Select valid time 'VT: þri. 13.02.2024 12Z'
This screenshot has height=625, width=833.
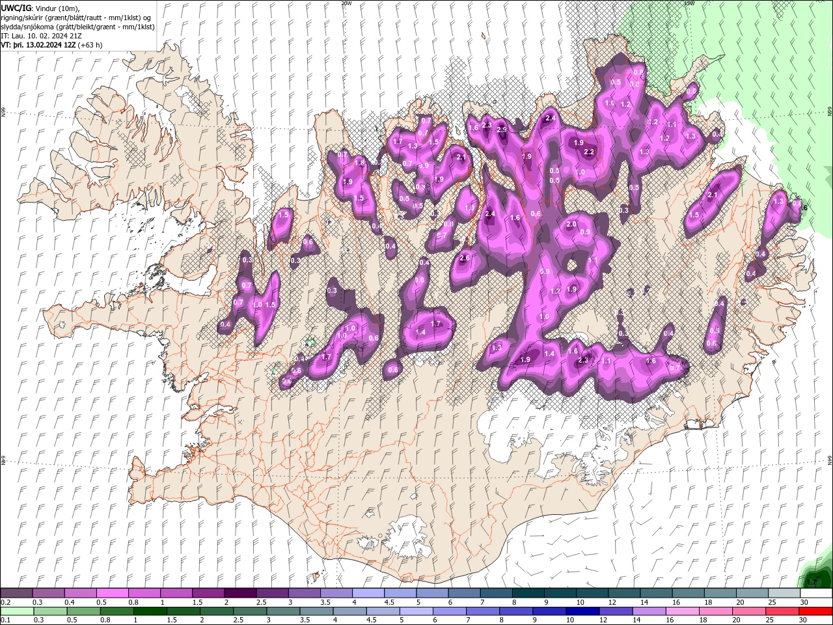[38, 45]
